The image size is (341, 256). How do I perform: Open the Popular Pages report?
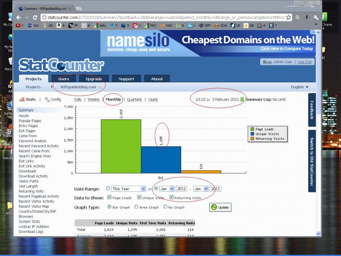30,121
